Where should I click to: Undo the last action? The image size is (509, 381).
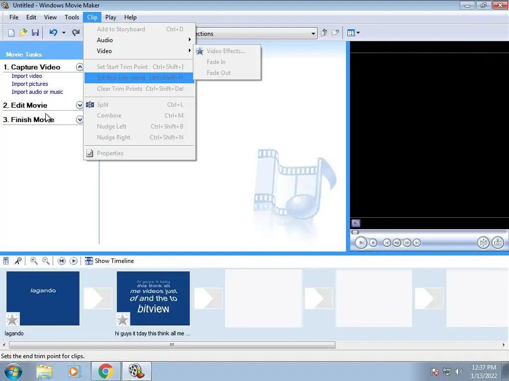click(x=53, y=33)
